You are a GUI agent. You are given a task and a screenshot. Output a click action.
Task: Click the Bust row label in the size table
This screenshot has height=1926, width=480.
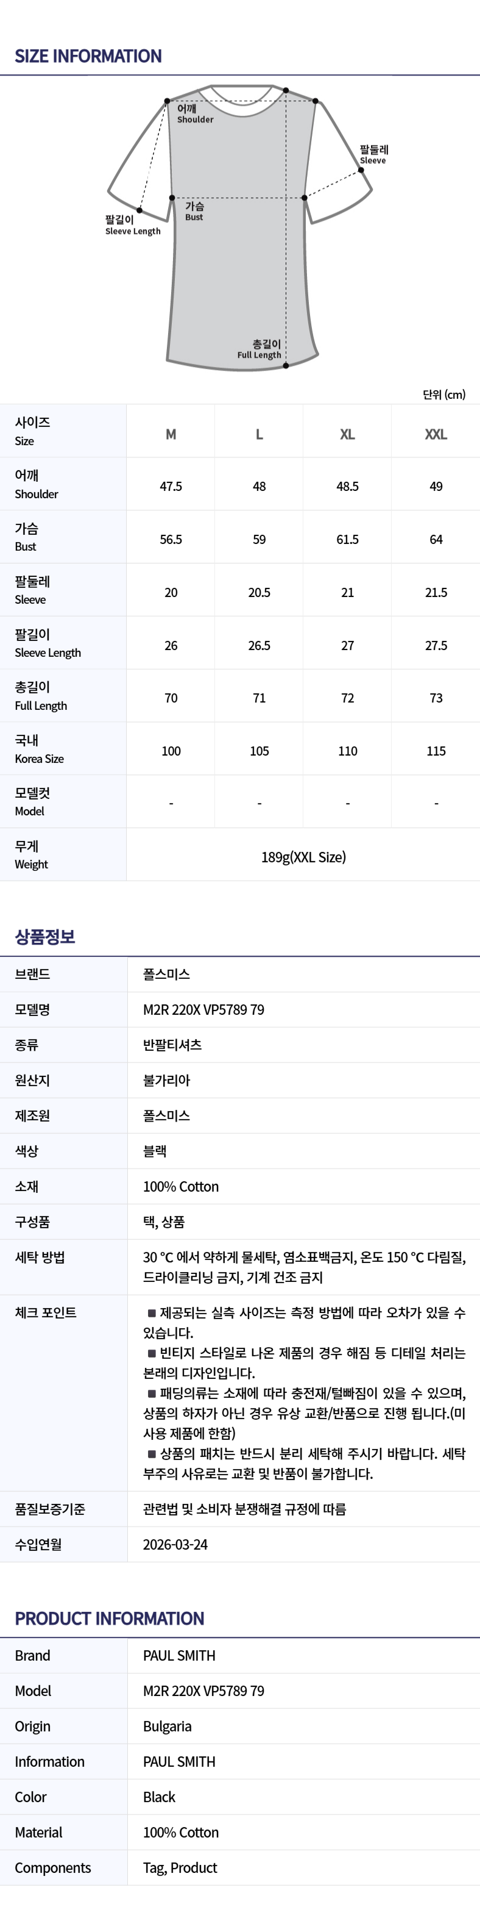pyautogui.click(x=26, y=537)
